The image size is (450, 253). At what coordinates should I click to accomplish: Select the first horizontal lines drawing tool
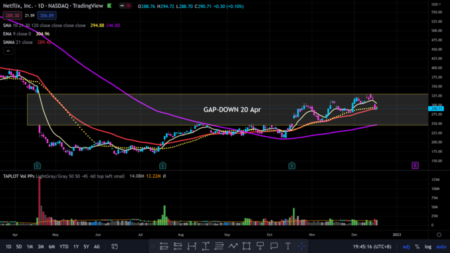pos(164,246)
